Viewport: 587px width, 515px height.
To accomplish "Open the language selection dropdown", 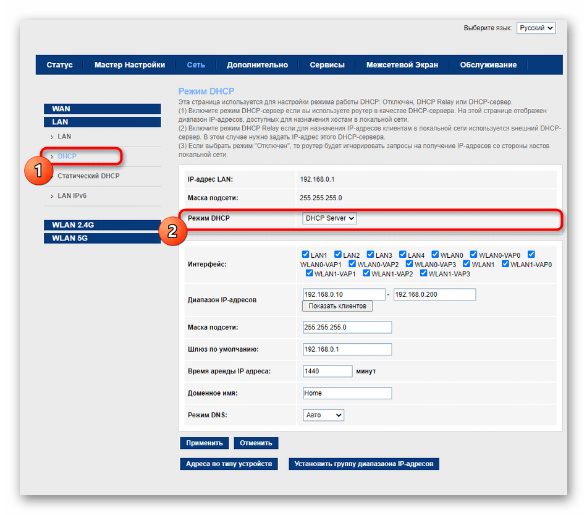I will (x=536, y=28).
